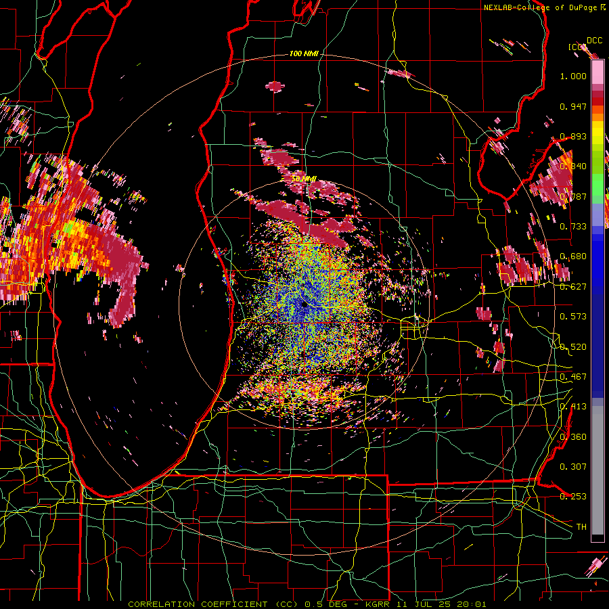Click the 1.000 value on the scale
The height and width of the screenshot is (609, 609).
573,76
